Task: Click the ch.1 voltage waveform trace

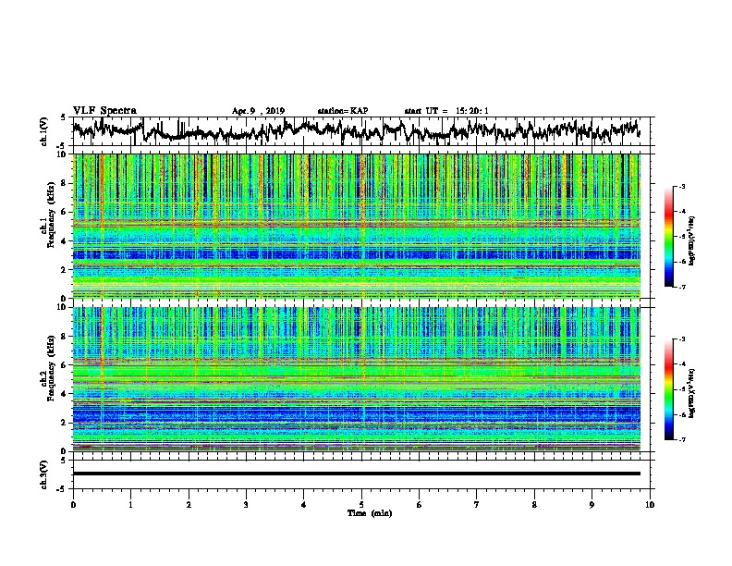Action: pos(356,130)
